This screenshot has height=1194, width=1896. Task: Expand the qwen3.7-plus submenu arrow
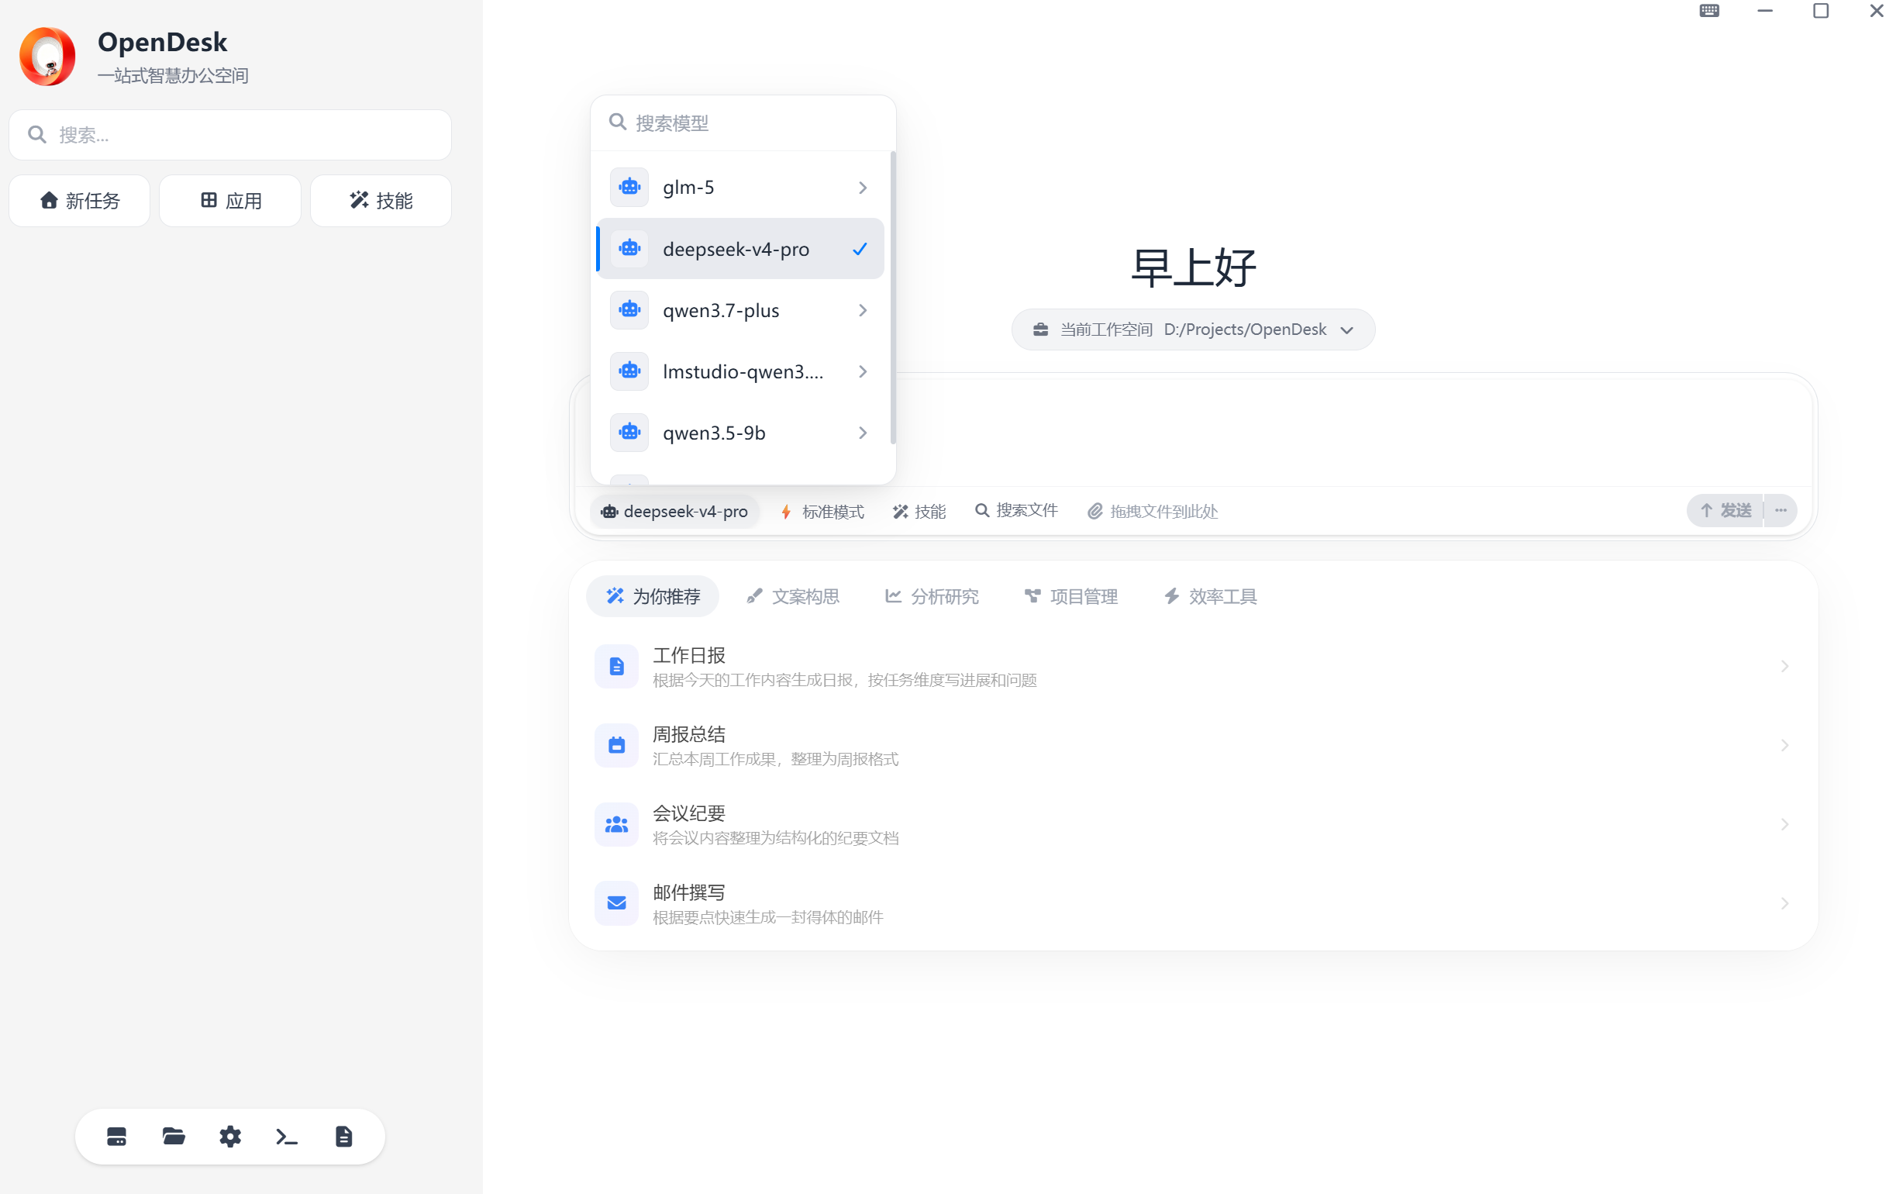coord(863,310)
